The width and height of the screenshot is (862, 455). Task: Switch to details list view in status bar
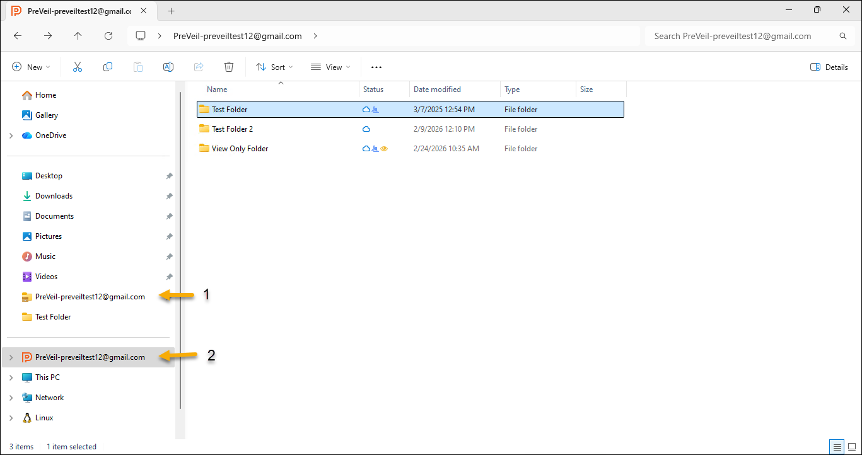(x=837, y=447)
